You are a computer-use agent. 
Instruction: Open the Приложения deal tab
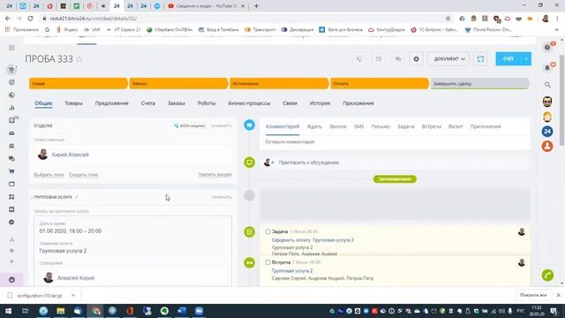[358, 103]
